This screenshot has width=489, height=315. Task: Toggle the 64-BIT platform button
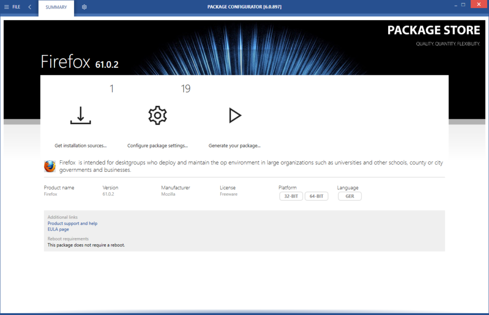(x=316, y=196)
